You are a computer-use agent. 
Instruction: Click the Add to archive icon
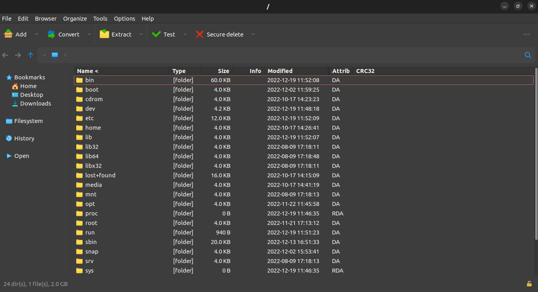point(8,35)
